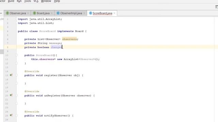This screenshot has width=218, height=122.
Task: Collapse the import statements fold marker
Action: click(16, 19)
